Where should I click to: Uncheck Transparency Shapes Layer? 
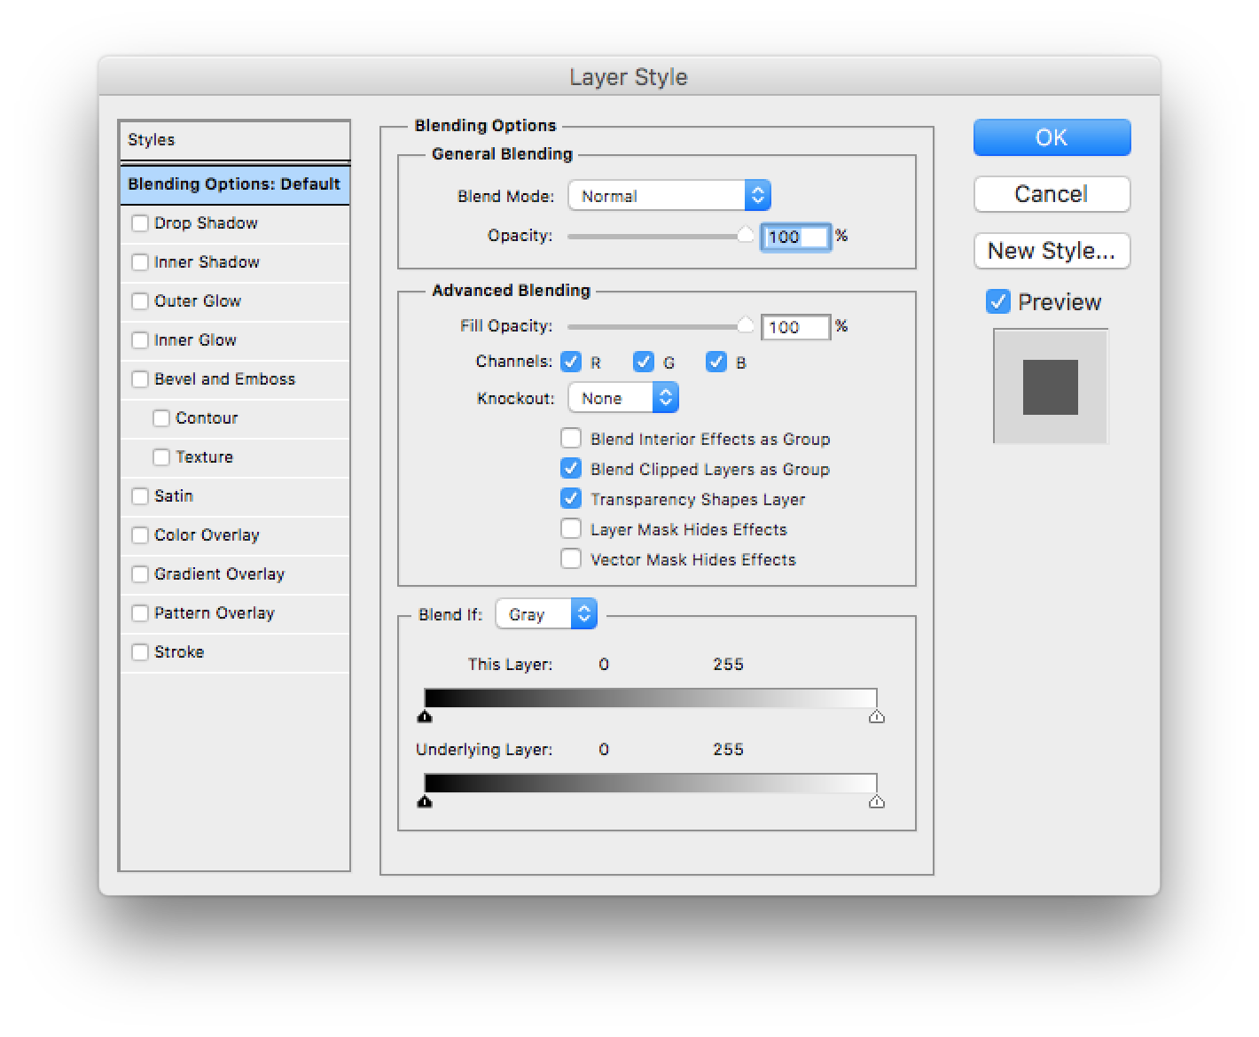point(571,499)
